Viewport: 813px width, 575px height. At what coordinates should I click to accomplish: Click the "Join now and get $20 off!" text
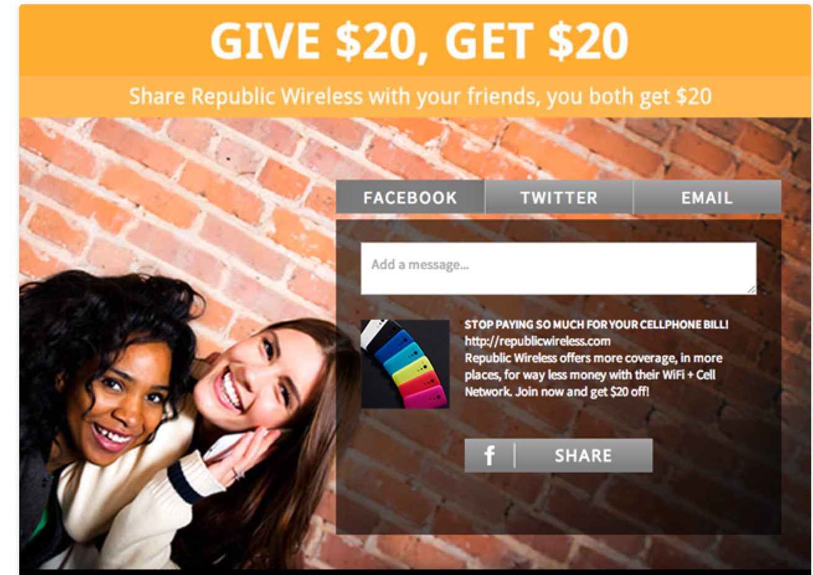tap(582, 391)
